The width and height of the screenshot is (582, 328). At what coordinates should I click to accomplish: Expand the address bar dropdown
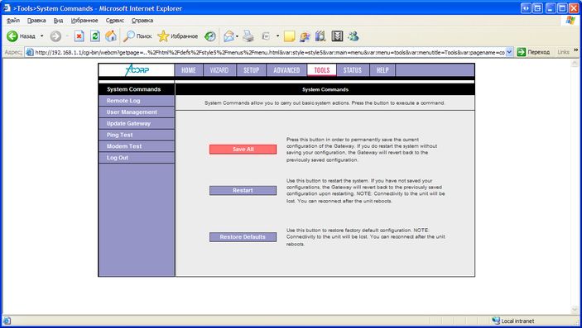pyautogui.click(x=509, y=52)
